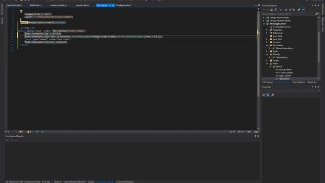Click Property Pages wrench icon in Properties panel
This screenshot has height=183, width=325.
click(273, 95)
